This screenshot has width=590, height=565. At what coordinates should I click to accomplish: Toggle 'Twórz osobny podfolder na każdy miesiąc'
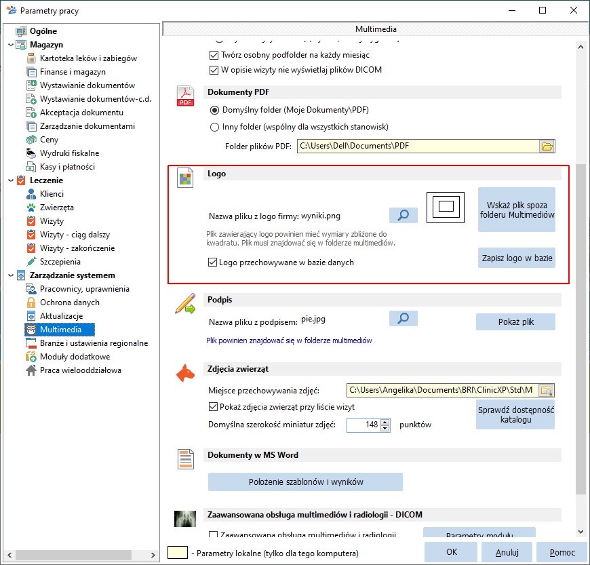(214, 56)
